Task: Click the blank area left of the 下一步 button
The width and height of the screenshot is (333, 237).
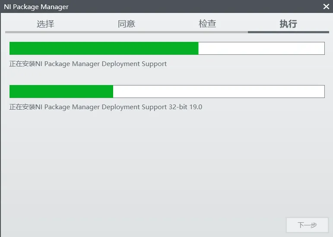Action: (173, 225)
